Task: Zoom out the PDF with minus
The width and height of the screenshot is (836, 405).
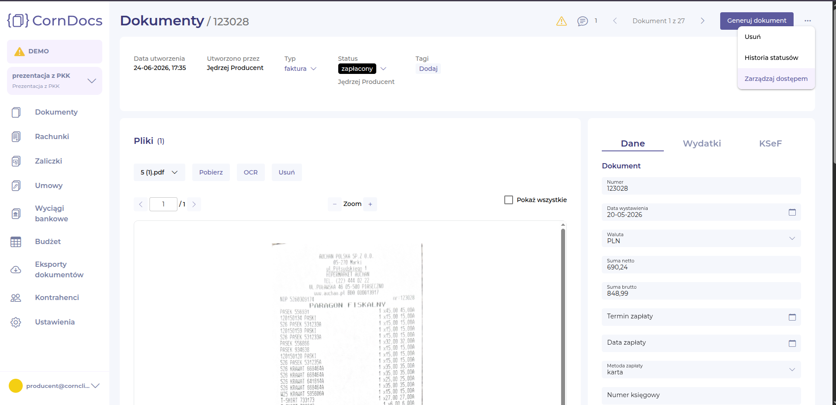Action: [335, 204]
